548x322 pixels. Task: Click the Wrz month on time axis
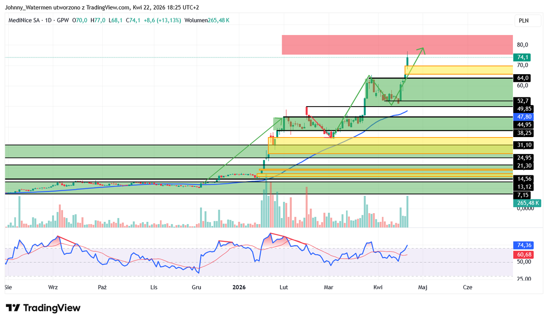coord(53,287)
